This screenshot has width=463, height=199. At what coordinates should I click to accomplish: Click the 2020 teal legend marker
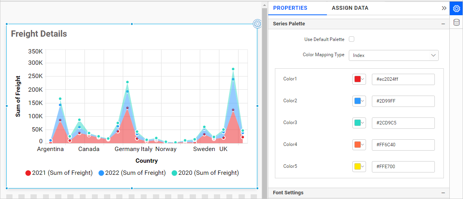coord(174,173)
